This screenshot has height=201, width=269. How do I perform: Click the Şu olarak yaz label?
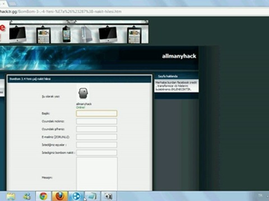click(51, 97)
